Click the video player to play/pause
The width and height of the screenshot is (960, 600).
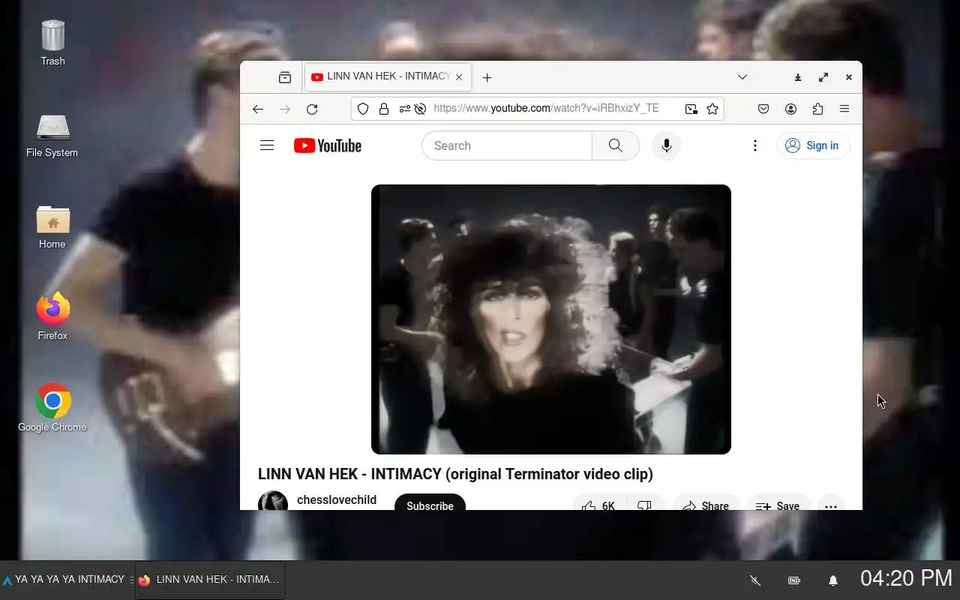click(551, 319)
